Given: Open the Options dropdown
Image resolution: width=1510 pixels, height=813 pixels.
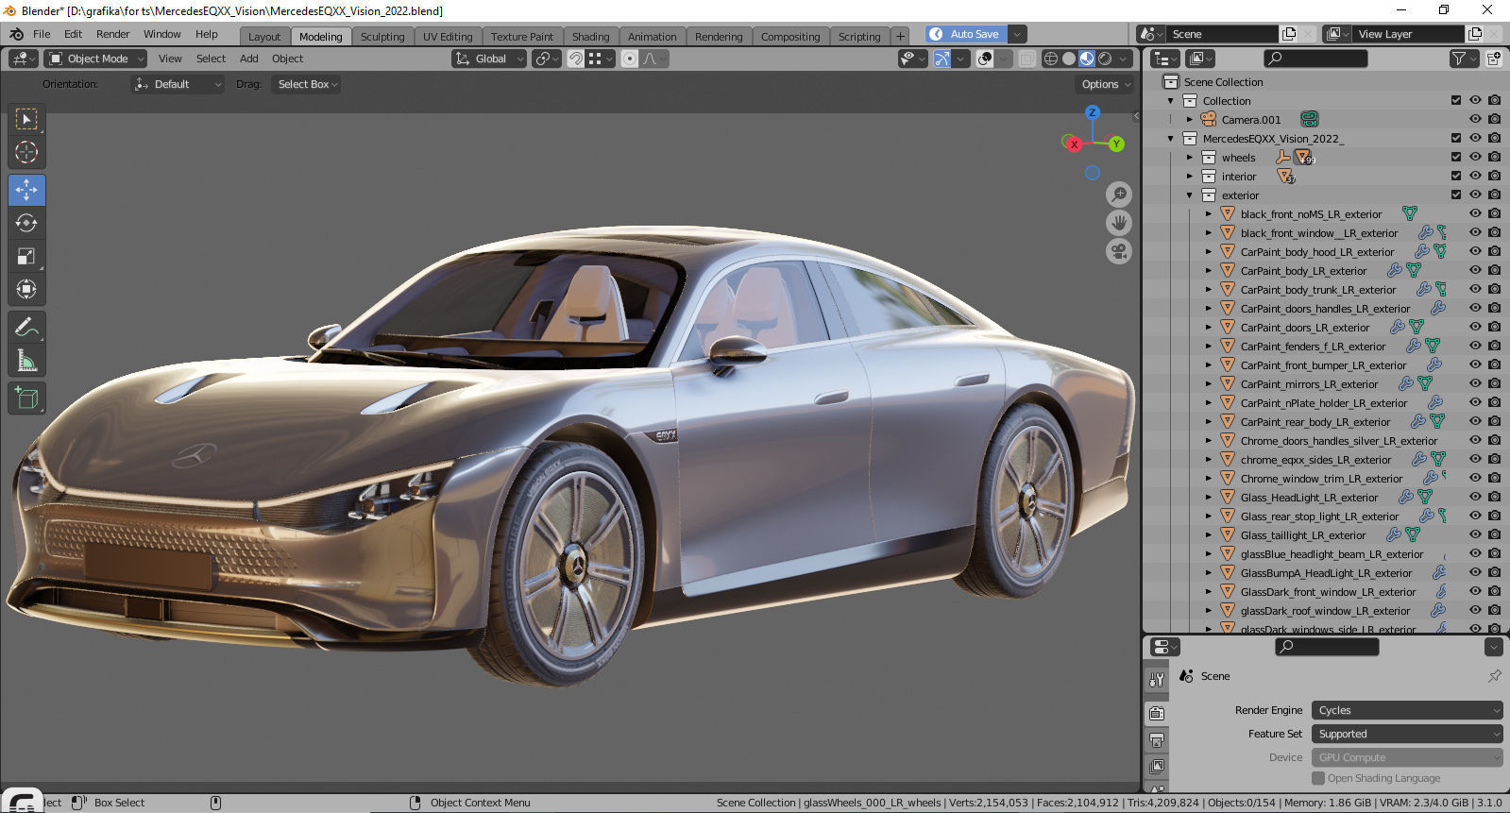Looking at the screenshot, I should click(x=1105, y=84).
